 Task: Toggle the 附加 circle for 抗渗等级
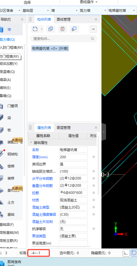94,229
